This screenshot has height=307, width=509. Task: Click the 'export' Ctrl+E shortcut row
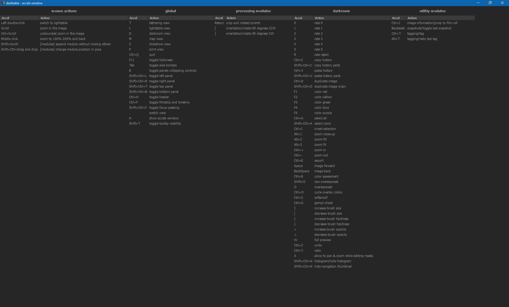[319, 161]
